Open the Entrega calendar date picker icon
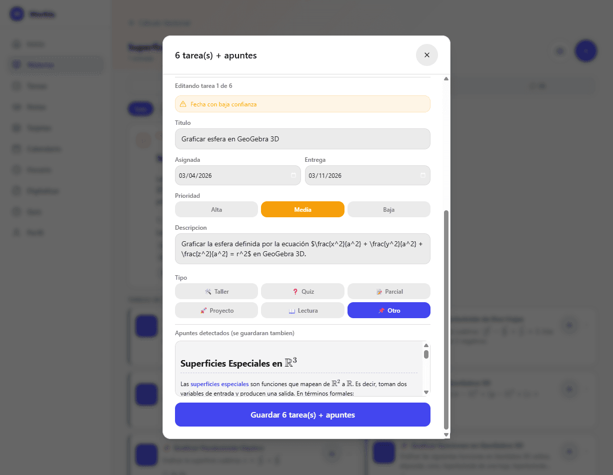The image size is (613, 475). (422, 175)
